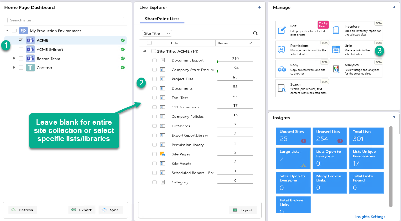Expand the Contoso tree node
This screenshot has width=401, height=221.
tap(14, 67)
